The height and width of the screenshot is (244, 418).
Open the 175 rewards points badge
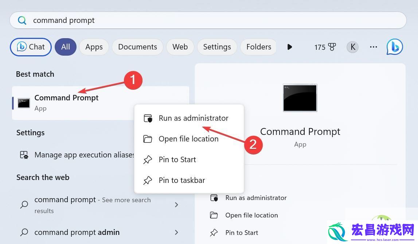pos(325,47)
